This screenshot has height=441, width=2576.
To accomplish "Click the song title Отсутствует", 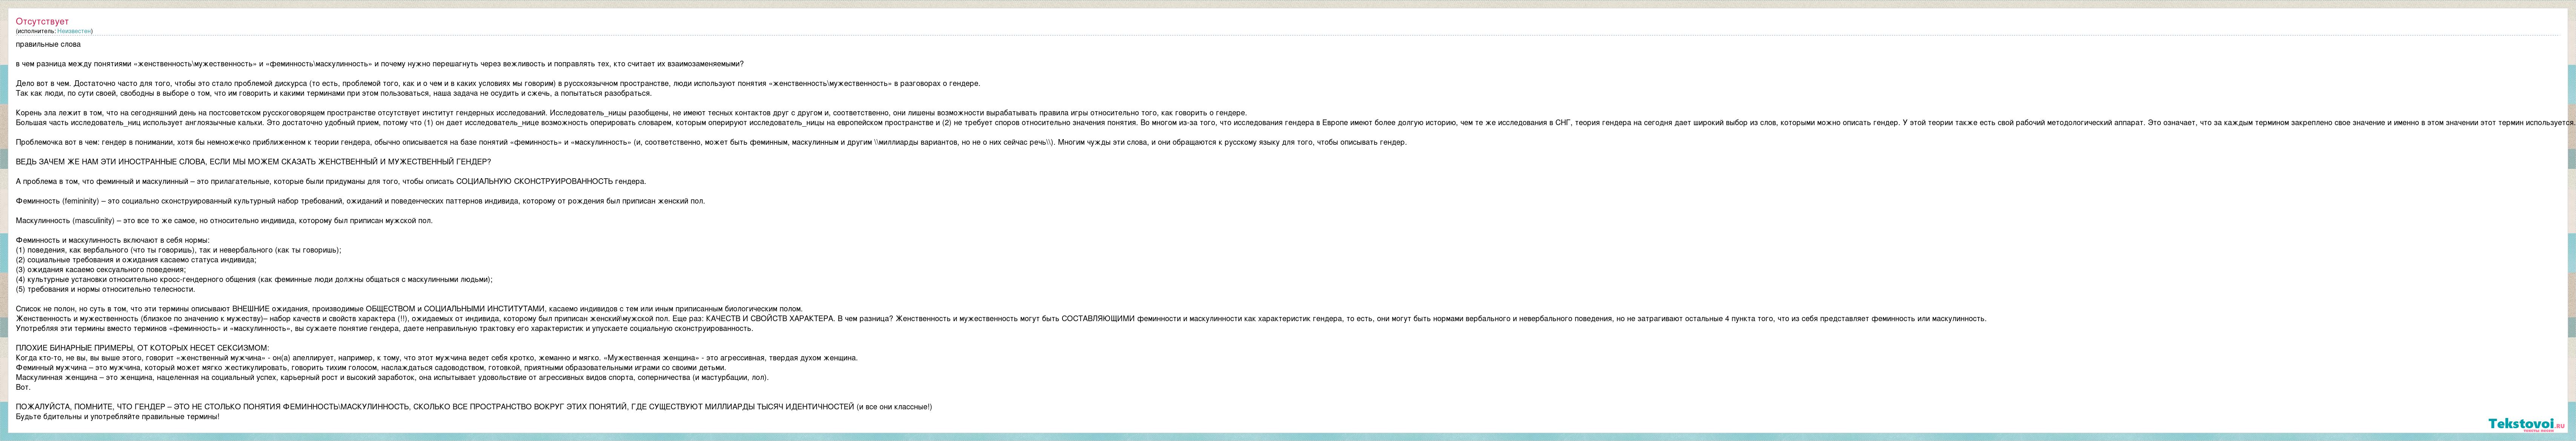I will pos(42,21).
